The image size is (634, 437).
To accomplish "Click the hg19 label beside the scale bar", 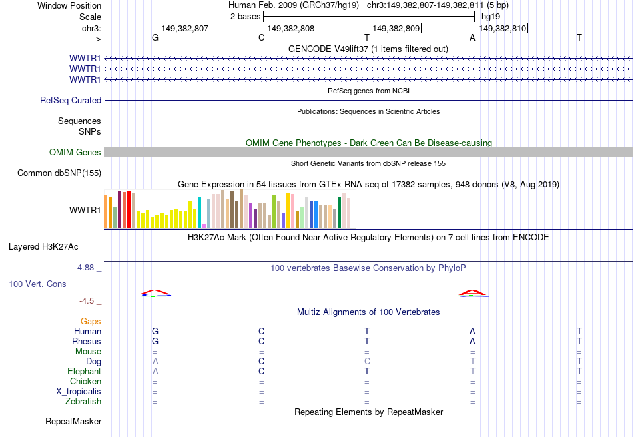I will pyautogui.click(x=491, y=17).
